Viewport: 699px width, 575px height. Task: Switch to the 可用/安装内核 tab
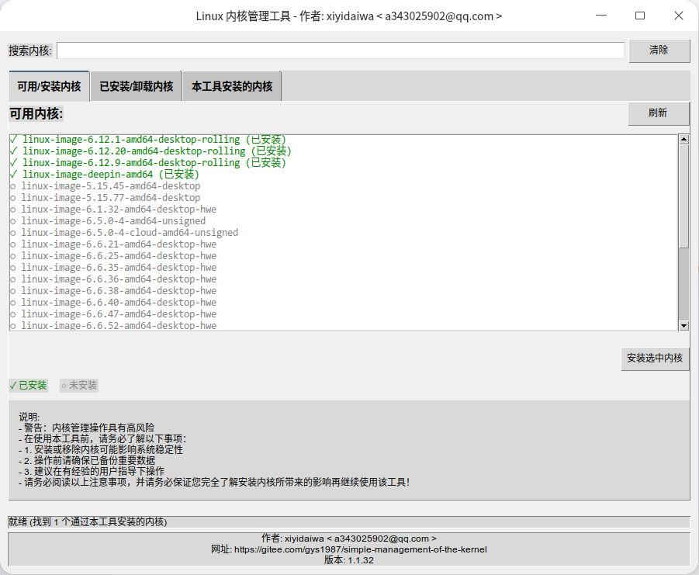(x=49, y=86)
